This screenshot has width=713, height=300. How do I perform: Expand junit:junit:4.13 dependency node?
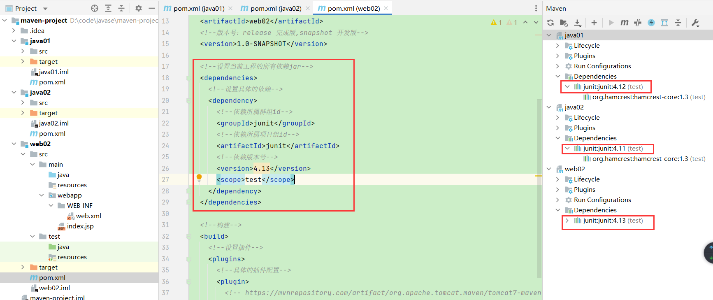567,221
